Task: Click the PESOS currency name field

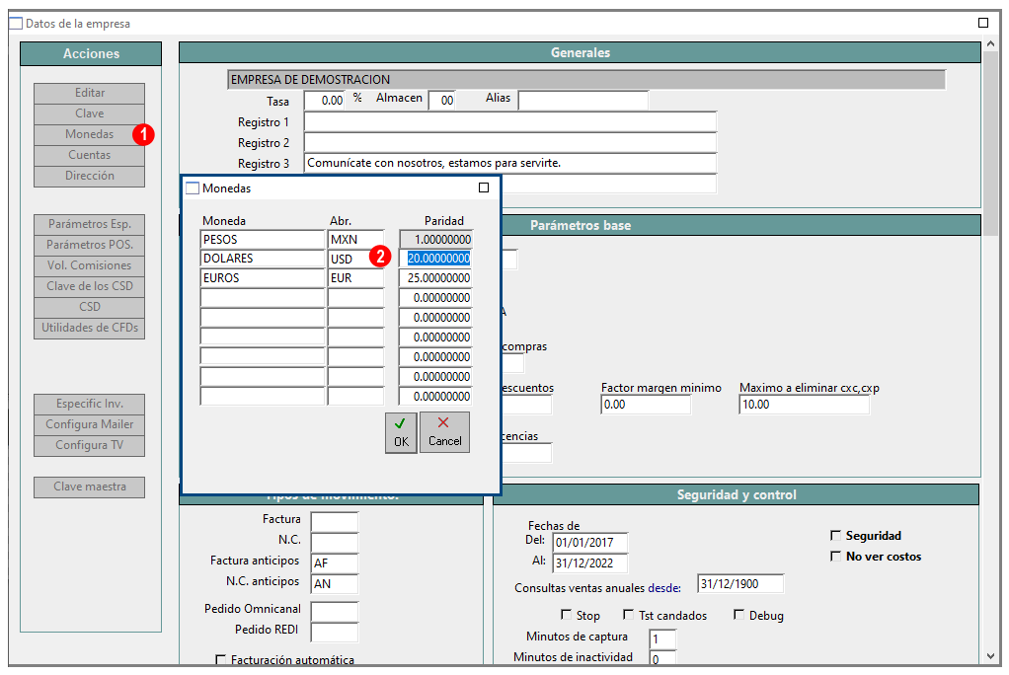Action: click(x=263, y=240)
